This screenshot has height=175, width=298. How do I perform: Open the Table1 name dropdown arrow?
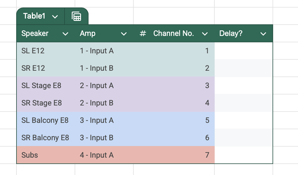(x=55, y=17)
